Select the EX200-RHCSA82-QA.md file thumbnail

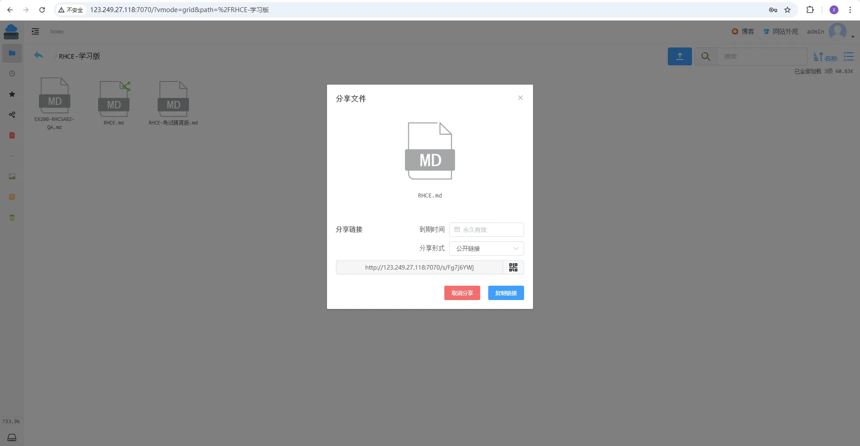click(x=55, y=95)
